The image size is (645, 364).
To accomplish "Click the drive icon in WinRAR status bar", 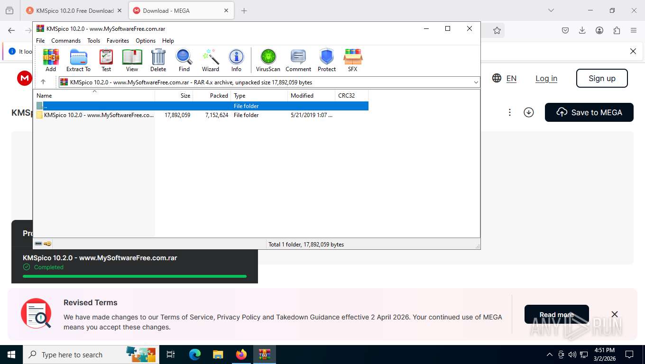I will (38, 244).
